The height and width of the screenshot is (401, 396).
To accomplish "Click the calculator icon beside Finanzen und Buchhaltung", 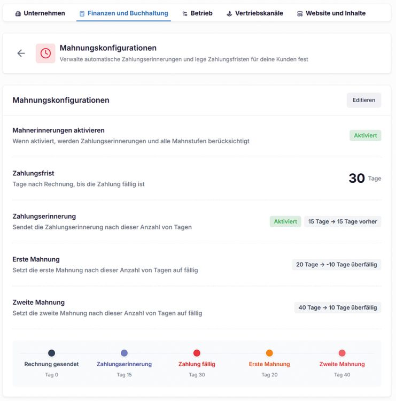I will click(82, 13).
